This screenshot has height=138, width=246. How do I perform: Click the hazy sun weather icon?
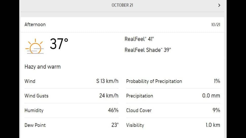[34, 46]
